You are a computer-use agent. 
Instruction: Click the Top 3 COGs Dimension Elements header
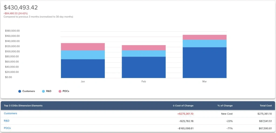[x=23, y=106]
